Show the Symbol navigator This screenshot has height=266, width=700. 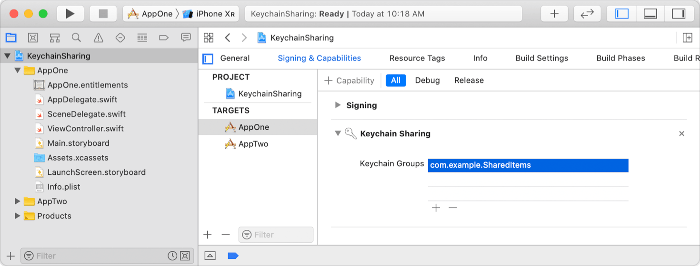point(55,38)
